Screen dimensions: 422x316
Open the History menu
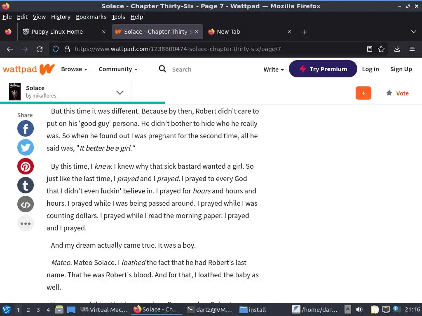coord(61,17)
